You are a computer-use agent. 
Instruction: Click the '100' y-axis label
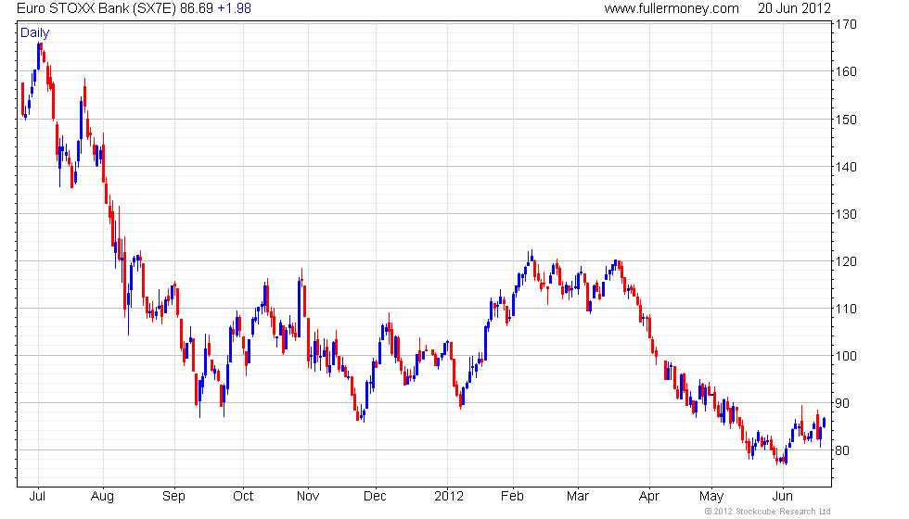point(846,356)
